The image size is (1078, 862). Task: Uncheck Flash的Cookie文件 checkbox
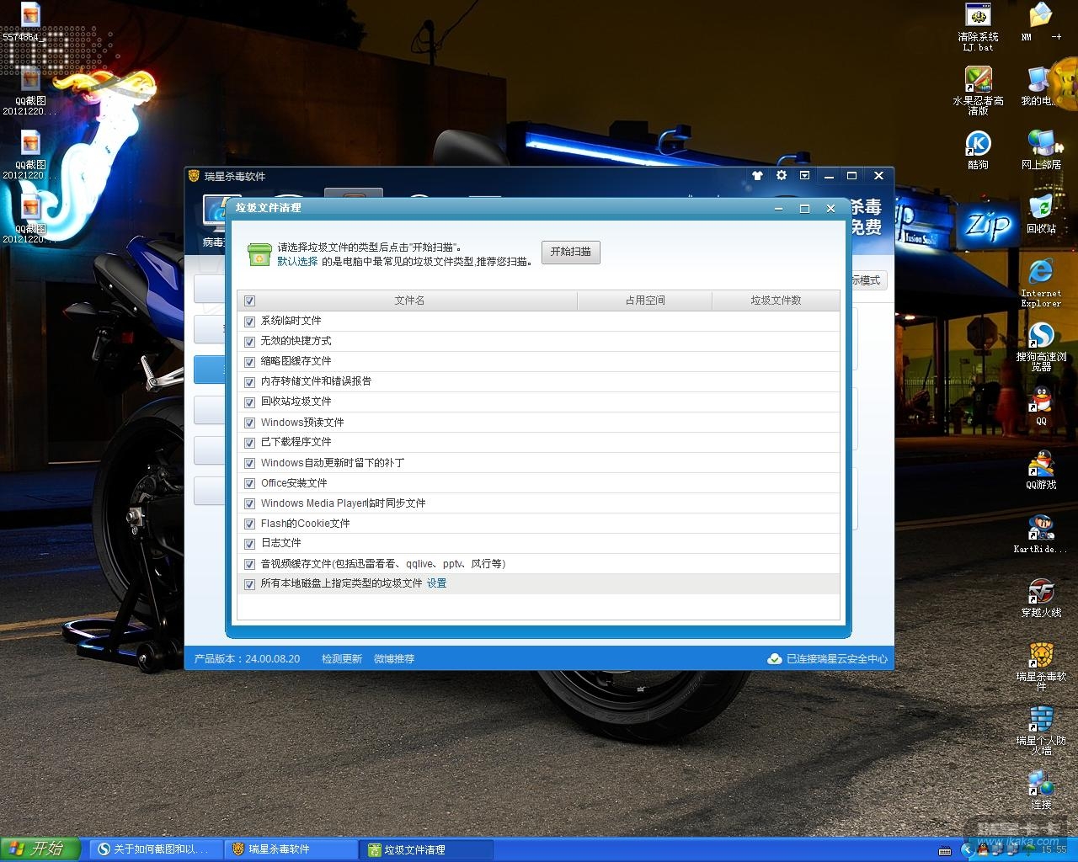pos(249,524)
